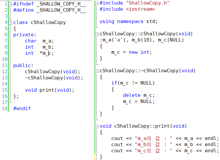
Task: Click the initializer list ':m_a('a'), m_b(10), m_c(NULL)'
Action: tap(142, 40)
